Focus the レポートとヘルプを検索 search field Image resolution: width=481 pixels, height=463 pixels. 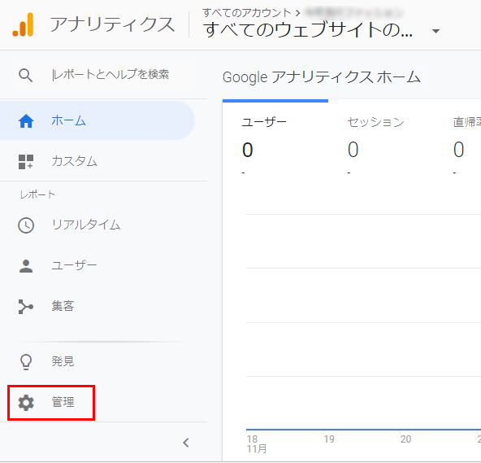pos(110,75)
